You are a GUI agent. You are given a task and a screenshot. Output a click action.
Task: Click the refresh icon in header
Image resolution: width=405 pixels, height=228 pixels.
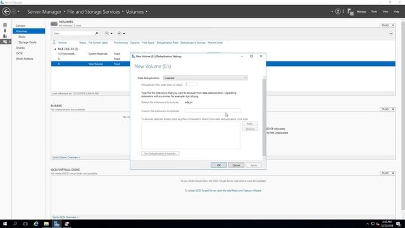338,11
